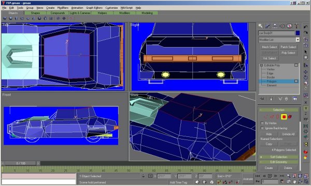
Task: Open the Hierarchy command panel tab
Action: tap(275, 26)
